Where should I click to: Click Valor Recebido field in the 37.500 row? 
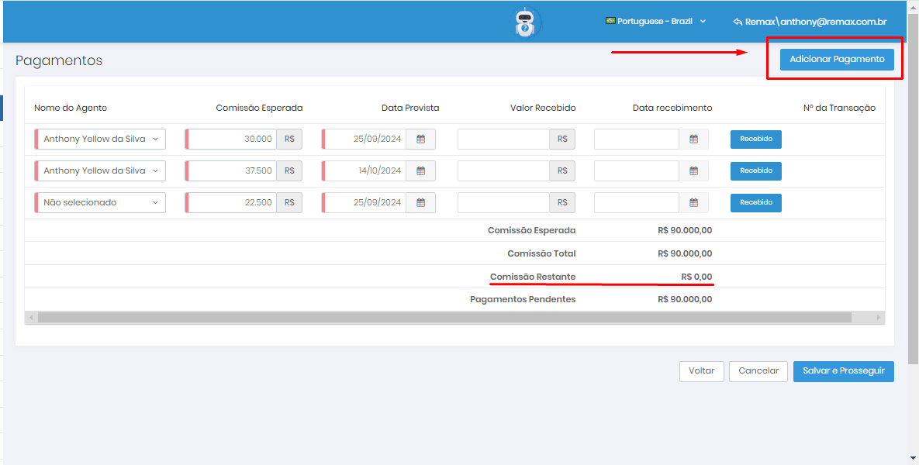click(x=503, y=171)
